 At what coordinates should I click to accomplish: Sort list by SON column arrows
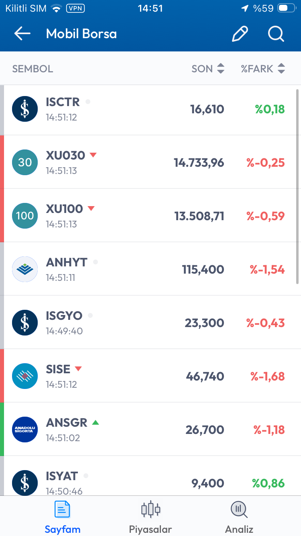coord(221,69)
